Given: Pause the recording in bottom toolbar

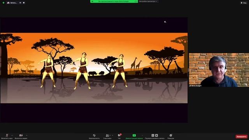Looking at the screenshot, I should click(153, 135).
